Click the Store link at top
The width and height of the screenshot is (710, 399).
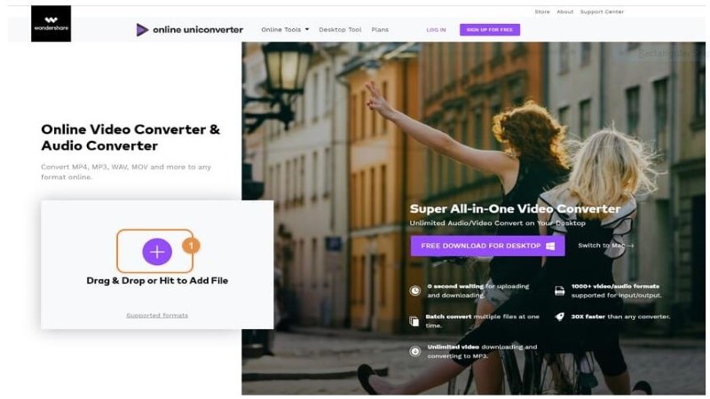(x=542, y=12)
